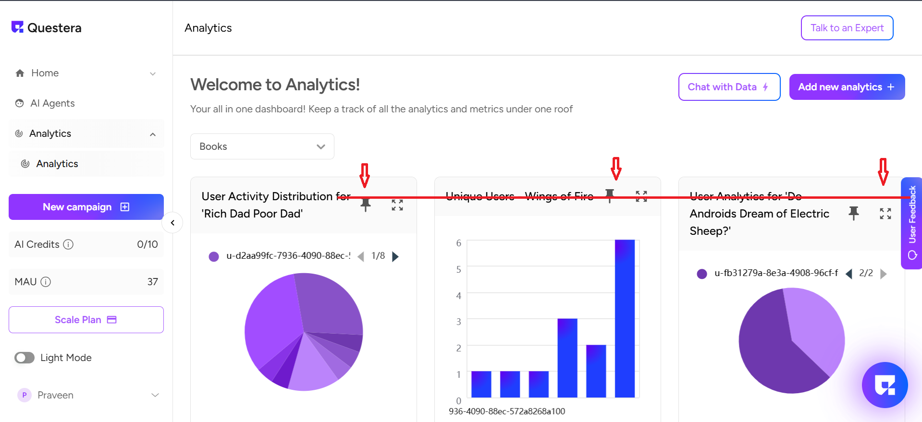Click Add new analytics button

point(847,87)
